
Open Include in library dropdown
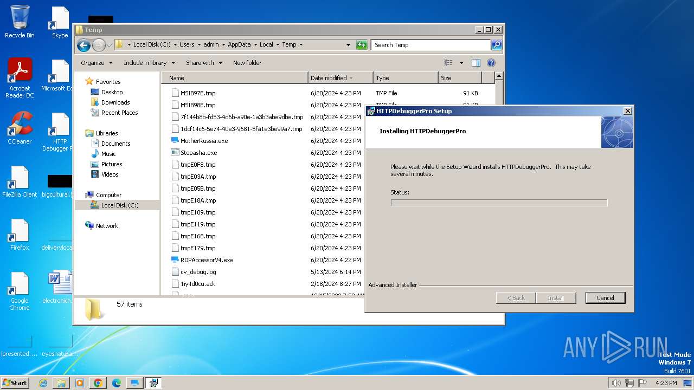tap(149, 63)
